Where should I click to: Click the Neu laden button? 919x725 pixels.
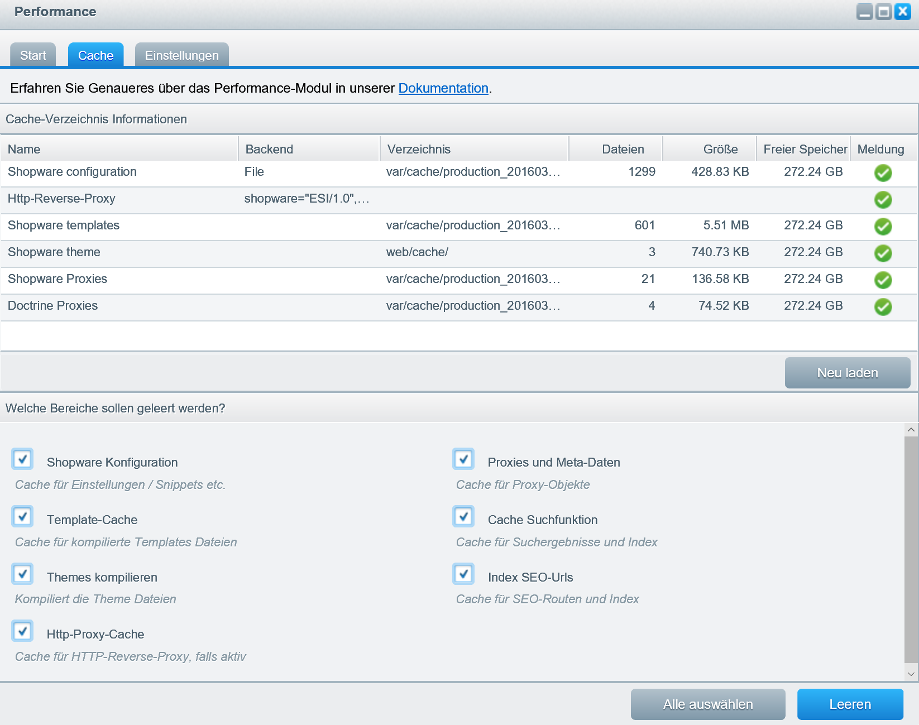(x=848, y=373)
